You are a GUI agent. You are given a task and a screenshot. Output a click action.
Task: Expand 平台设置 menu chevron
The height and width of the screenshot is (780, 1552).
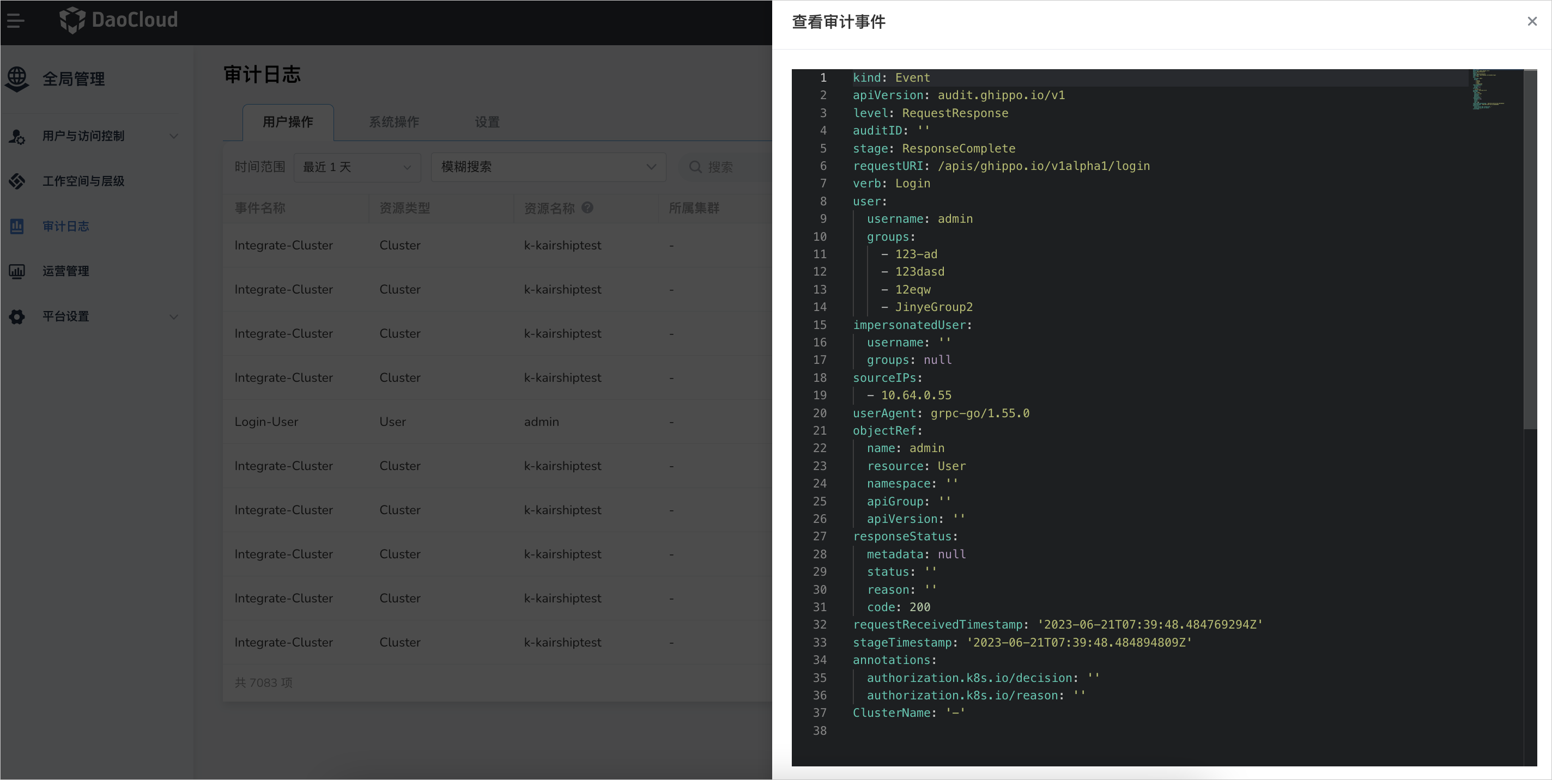pos(173,317)
